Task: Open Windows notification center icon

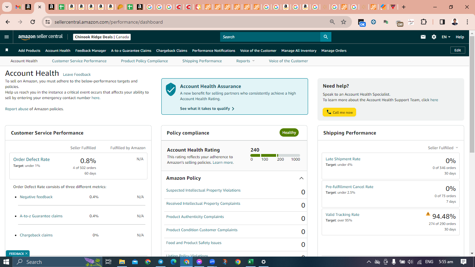Action: (x=464, y=262)
